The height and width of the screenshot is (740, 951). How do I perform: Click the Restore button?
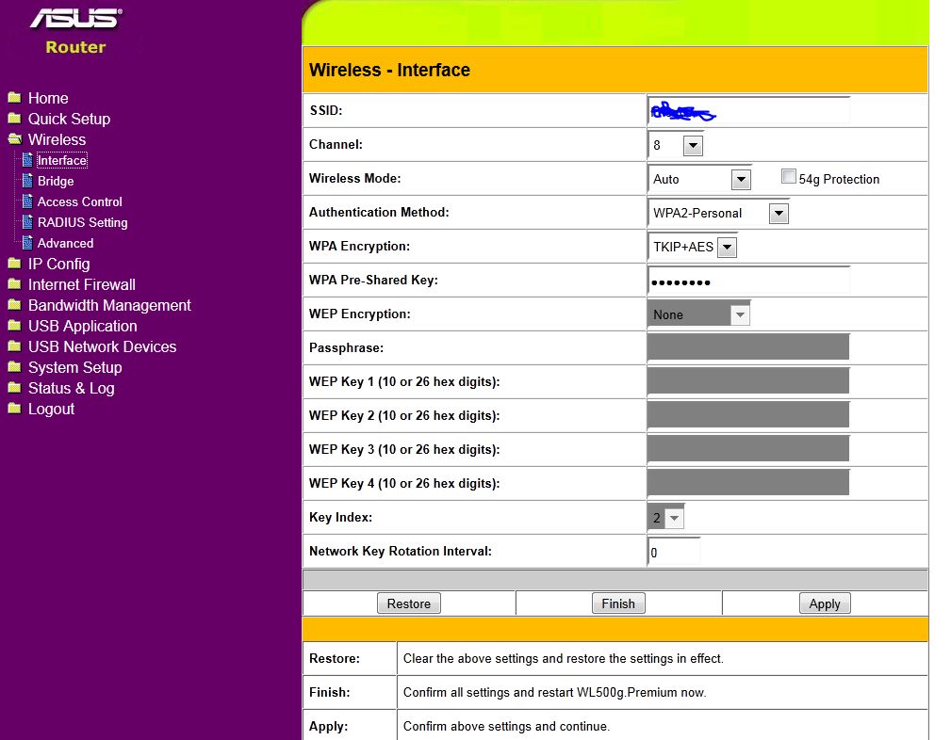[409, 603]
